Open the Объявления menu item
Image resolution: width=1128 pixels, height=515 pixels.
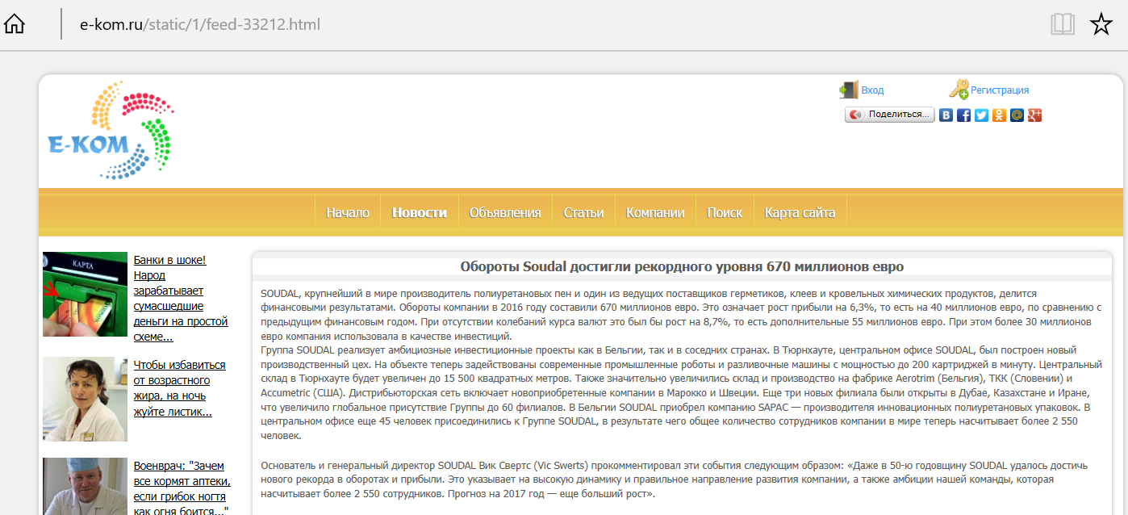[x=505, y=212]
